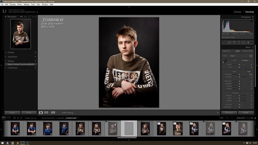The image size is (258, 145).
Task: Select the Radial Filter tool
Action: [243, 42]
